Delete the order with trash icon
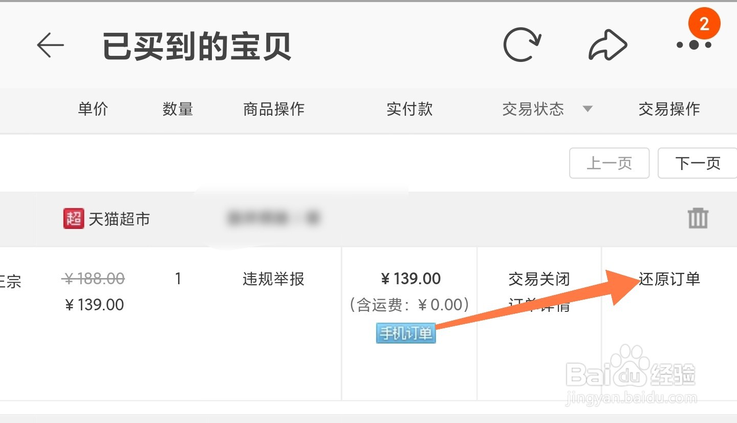737x423 pixels. pyautogui.click(x=698, y=219)
